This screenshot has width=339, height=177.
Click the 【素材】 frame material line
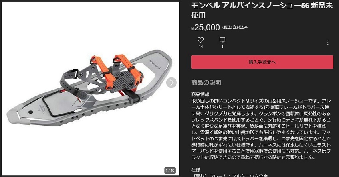pos(229,175)
